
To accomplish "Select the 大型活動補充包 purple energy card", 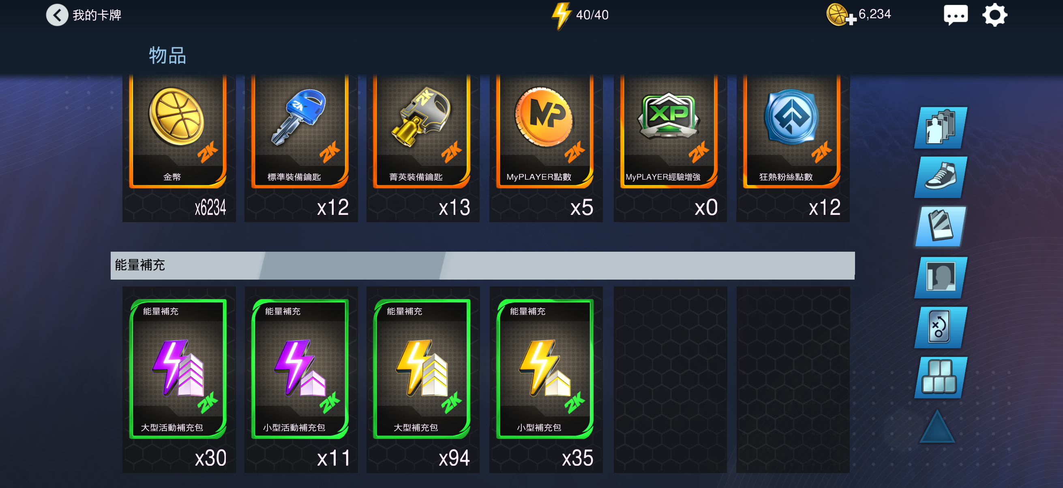I will pos(179,380).
